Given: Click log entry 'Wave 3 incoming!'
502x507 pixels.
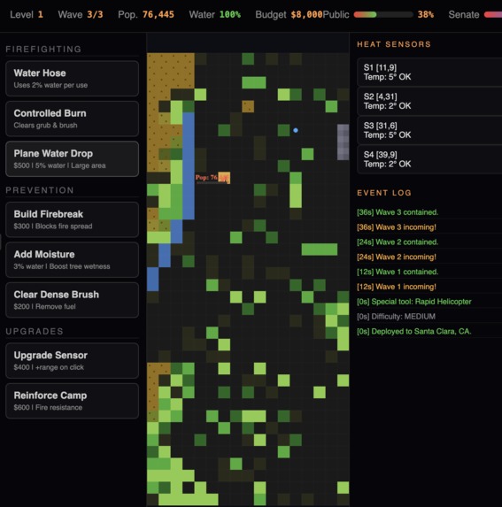Looking at the screenshot, I should click(397, 227).
